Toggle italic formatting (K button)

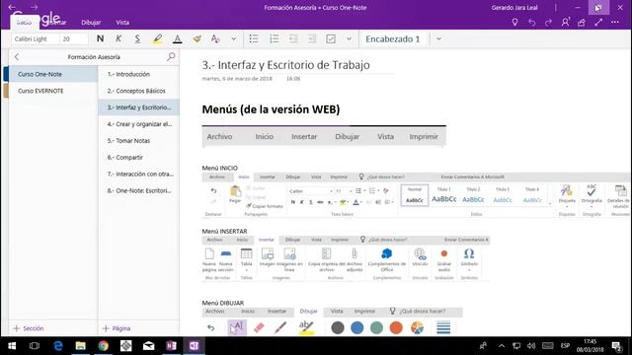click(118, 39)
